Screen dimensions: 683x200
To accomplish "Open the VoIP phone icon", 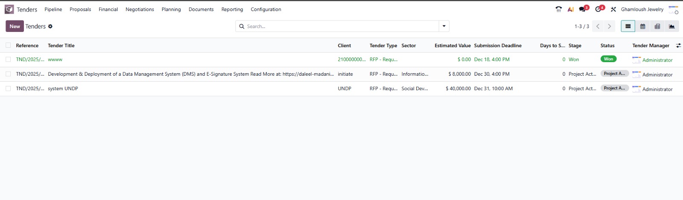I will pos(558,9).
